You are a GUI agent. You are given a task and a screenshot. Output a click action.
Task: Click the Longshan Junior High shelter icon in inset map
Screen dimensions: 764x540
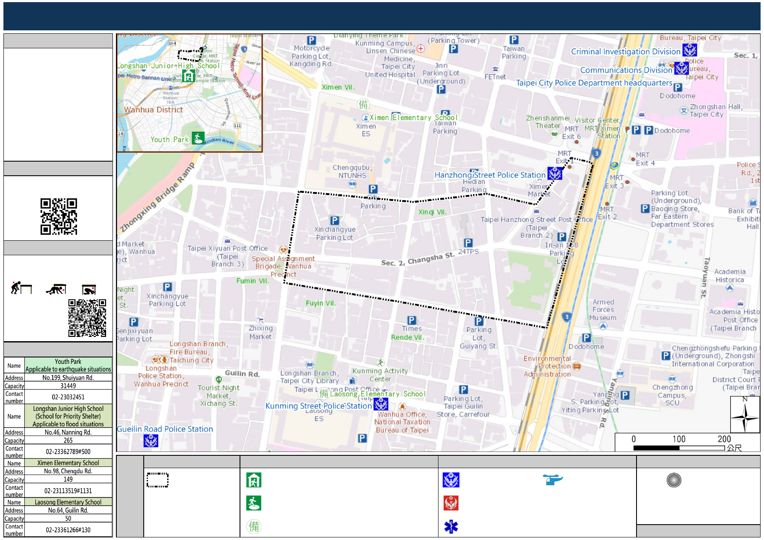tap(189, 76)
